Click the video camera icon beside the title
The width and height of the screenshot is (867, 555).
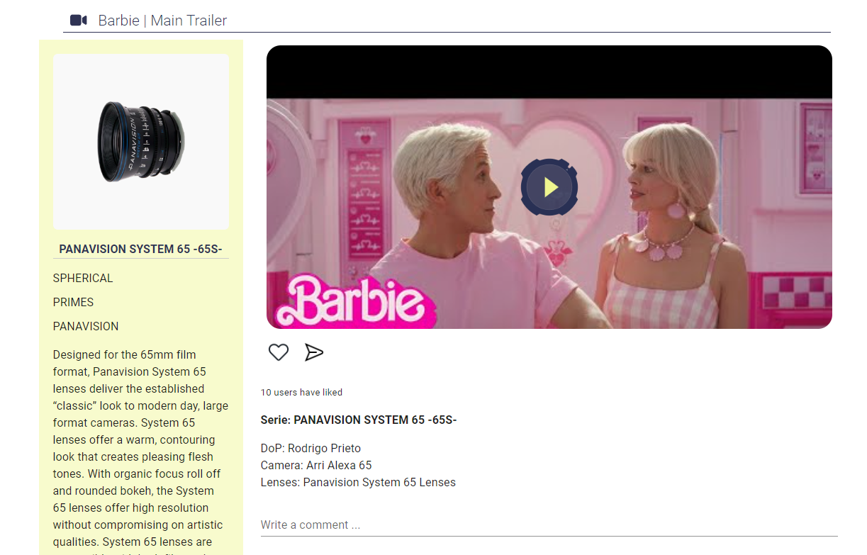79,21
